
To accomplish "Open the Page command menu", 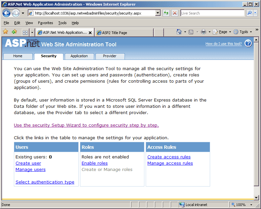I will pos(222,32).
